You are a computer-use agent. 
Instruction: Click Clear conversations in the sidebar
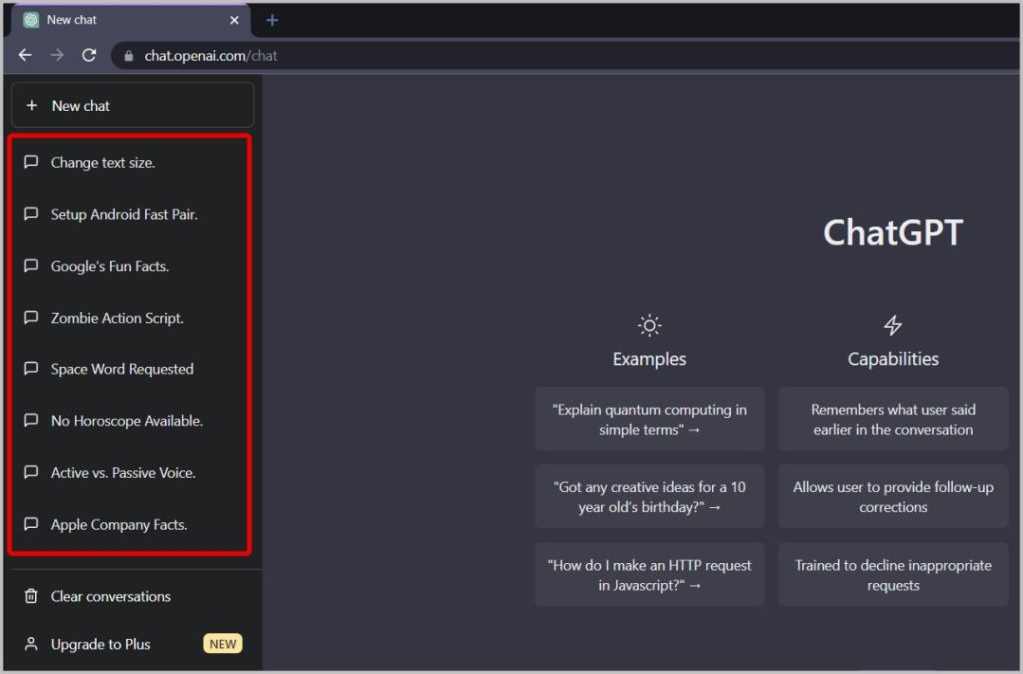[133, 596]
